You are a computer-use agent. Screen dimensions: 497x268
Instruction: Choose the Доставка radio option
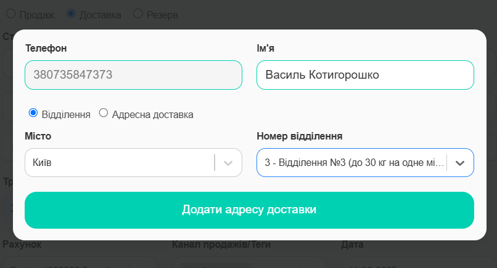pos(71,14)
